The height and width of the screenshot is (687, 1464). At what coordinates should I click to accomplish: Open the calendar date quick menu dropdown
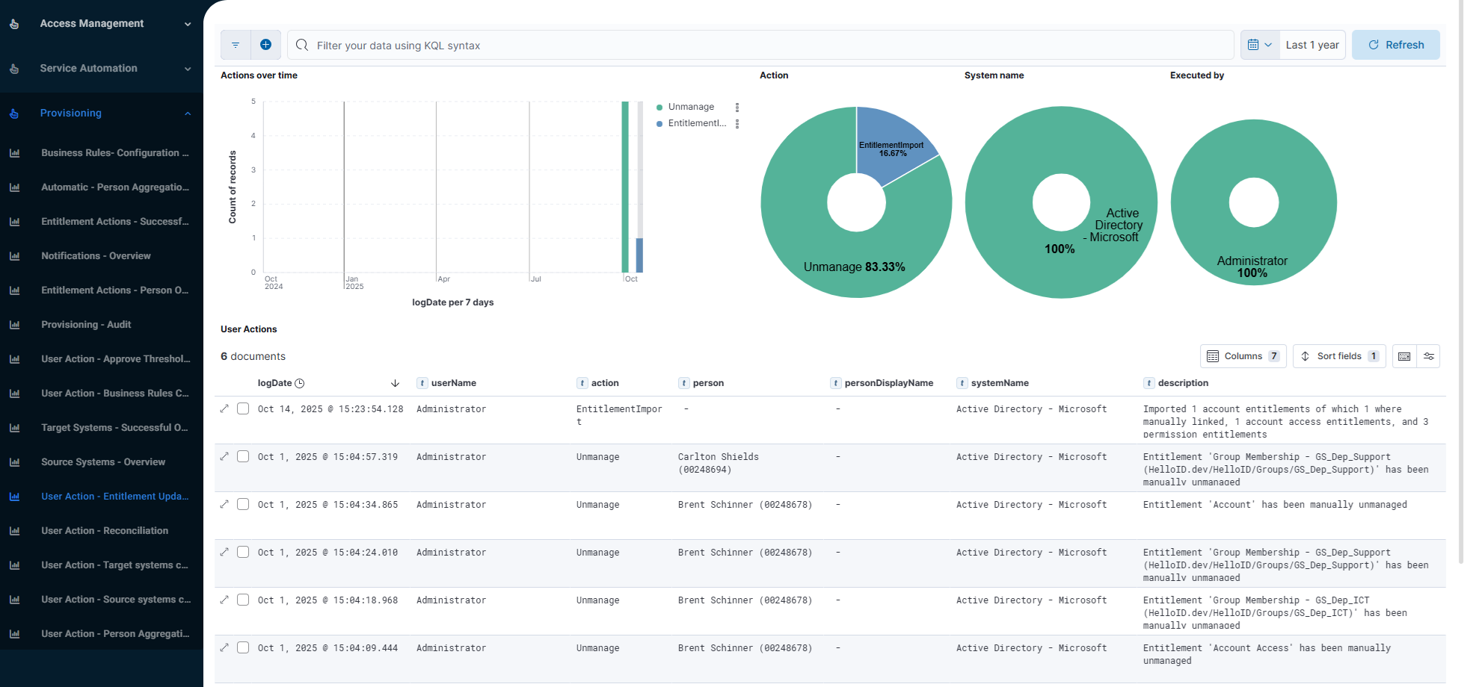[x=1260, y=45]
